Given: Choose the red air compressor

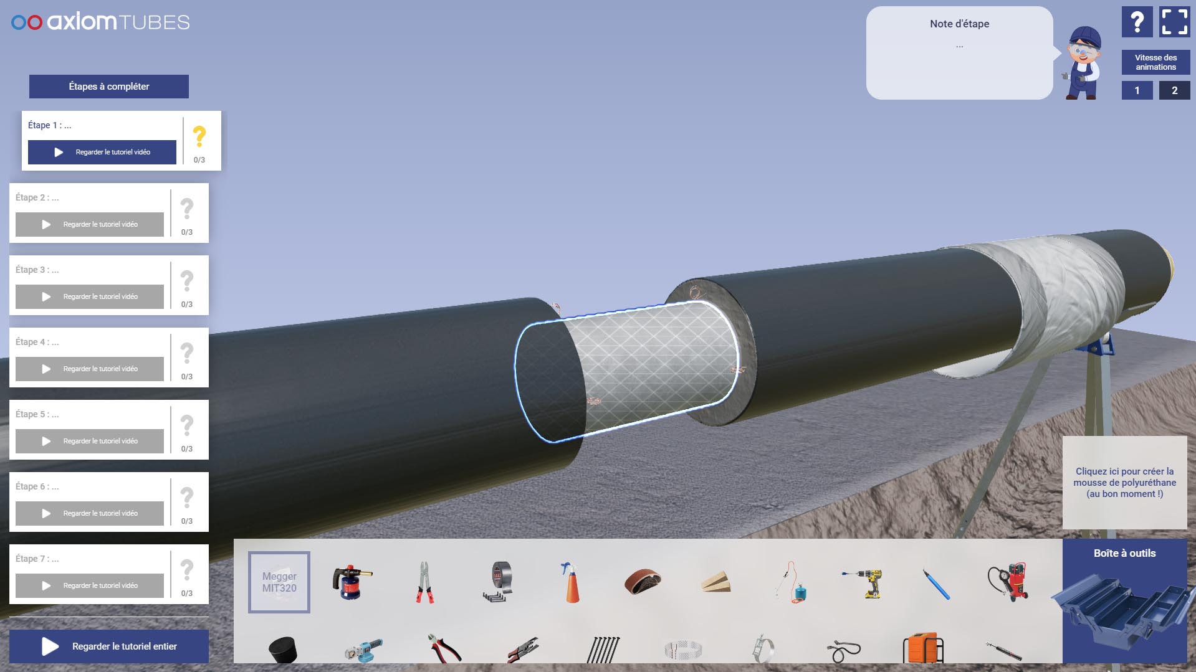Looking at the screenshot, I should tap(1008, 582).
